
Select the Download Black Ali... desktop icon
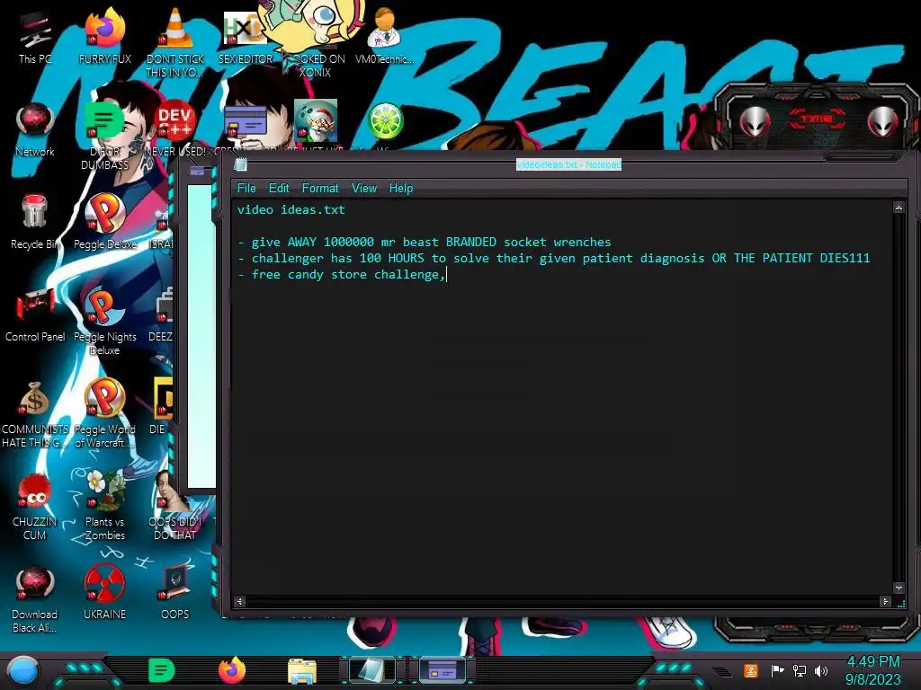[35, 598]
